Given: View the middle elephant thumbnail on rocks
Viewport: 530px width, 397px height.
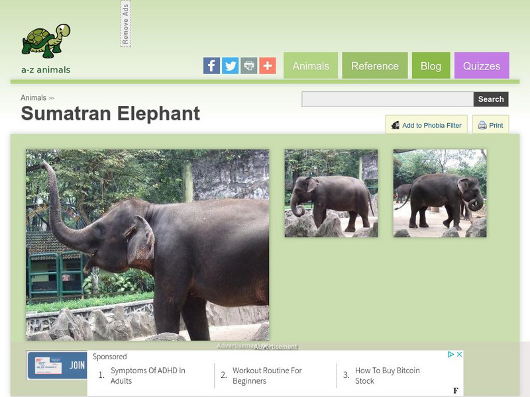Looking at the screenshot, I should [x=331, y=193].
